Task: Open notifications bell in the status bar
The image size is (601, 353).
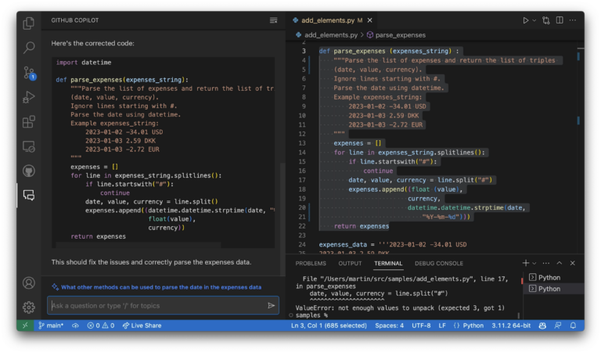Action: 573,326
